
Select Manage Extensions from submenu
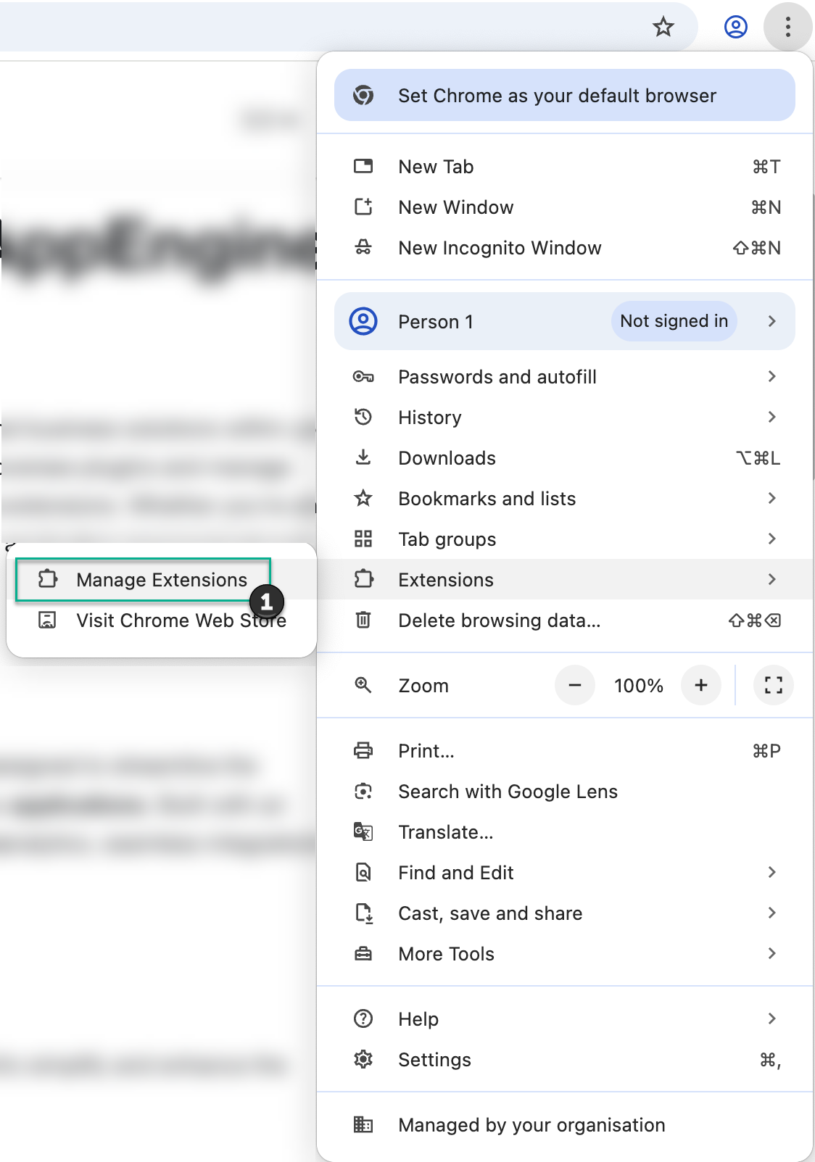[161, 580]
